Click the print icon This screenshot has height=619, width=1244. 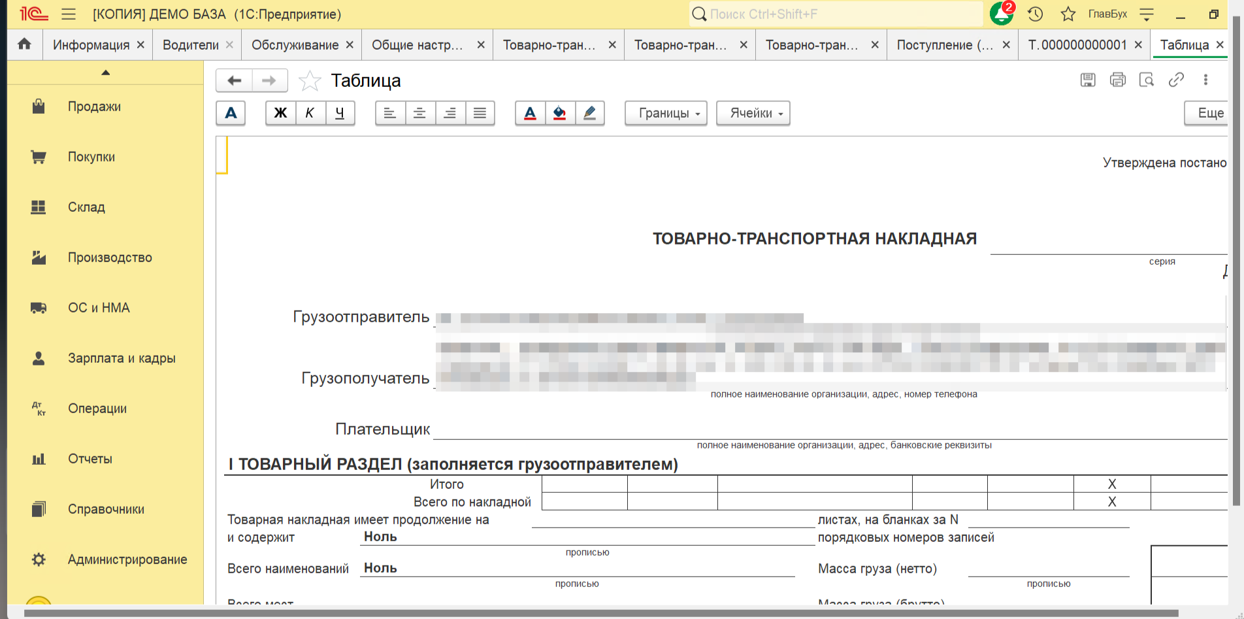[1117, 80]
